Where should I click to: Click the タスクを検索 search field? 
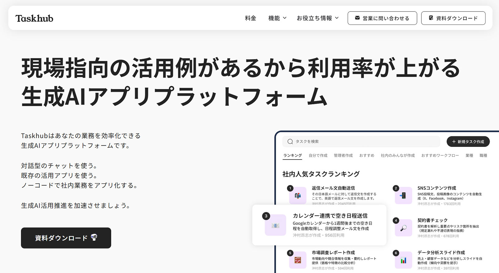[x=361, y=141]
